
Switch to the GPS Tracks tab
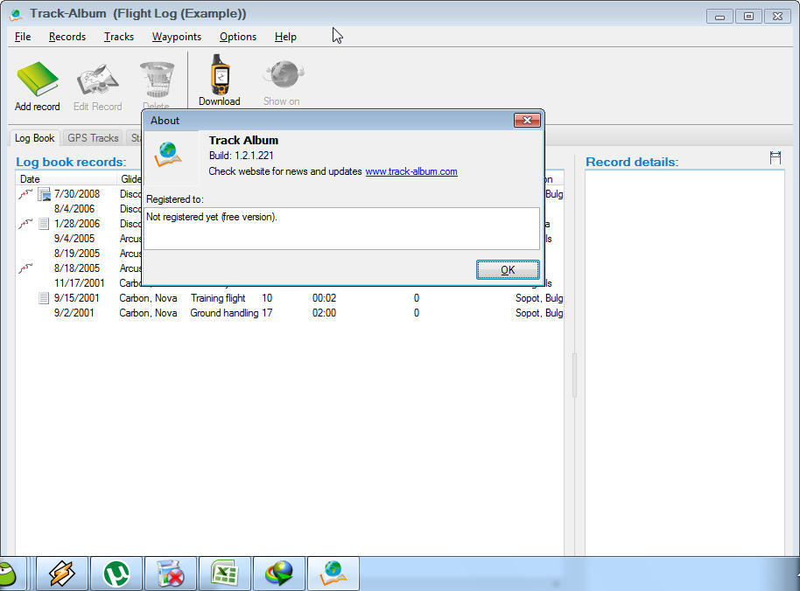coord(93,138)
